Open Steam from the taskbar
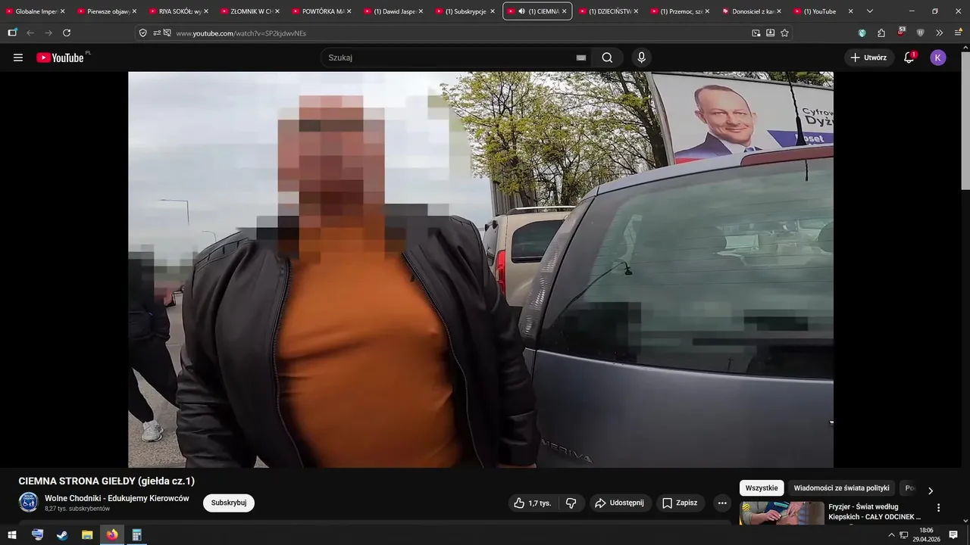The width and height of the screenshot is (970, 545). click(62, 535)
